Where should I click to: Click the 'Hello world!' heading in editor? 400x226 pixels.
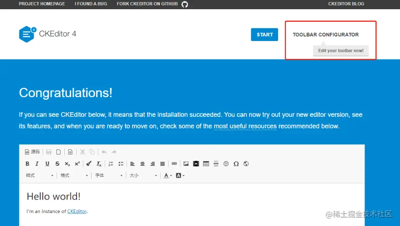tap(54, 196)
